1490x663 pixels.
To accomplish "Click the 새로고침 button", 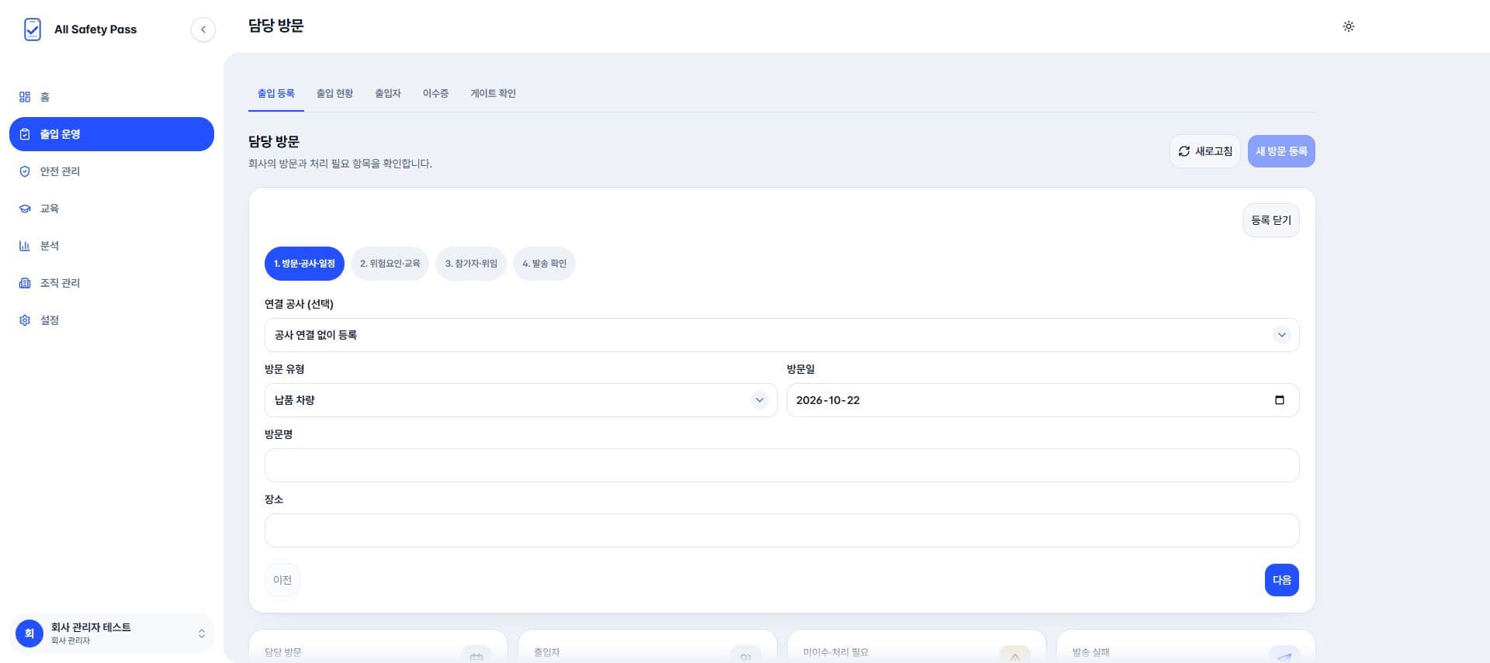I will pyautogui.click(x=1205, y=151).
